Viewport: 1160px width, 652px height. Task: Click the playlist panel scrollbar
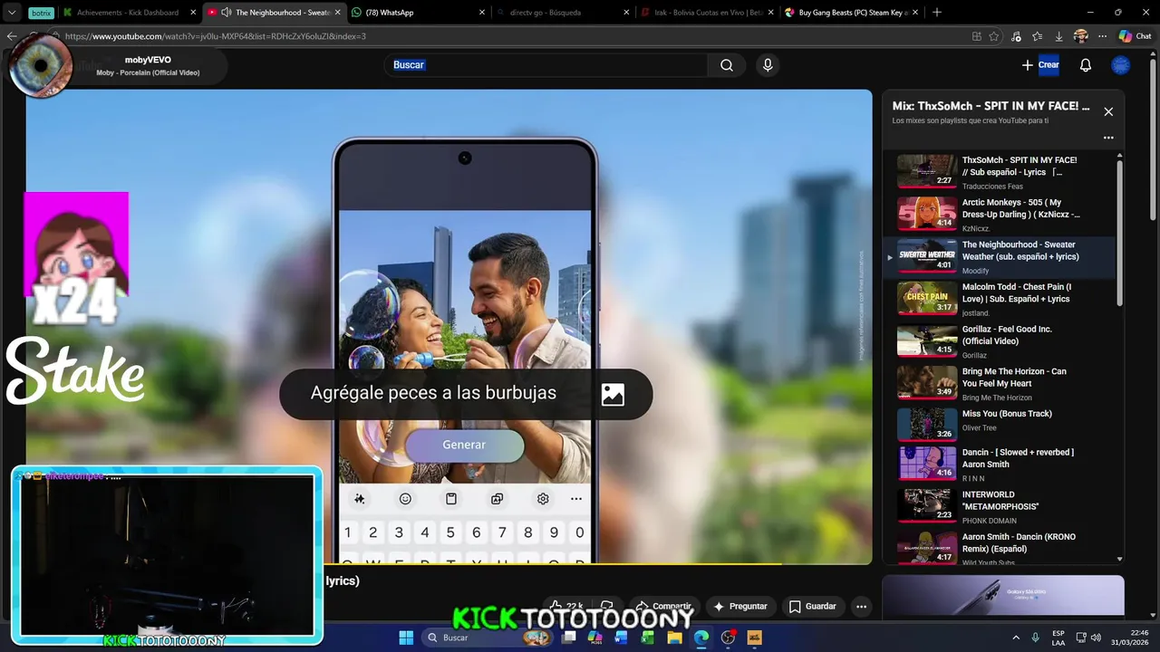pos(1120,231)
